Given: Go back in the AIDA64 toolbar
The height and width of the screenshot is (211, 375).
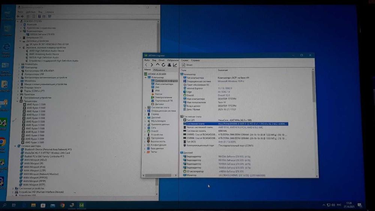Looking at the screenshot, I should (146, 65).
